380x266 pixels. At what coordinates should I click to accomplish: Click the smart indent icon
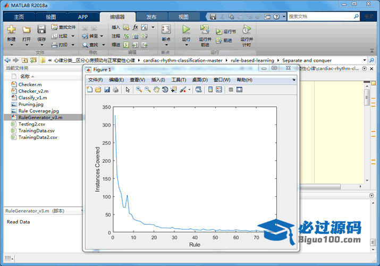[126, 45]
